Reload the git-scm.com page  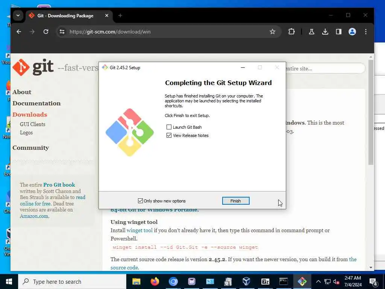[45, 32]
